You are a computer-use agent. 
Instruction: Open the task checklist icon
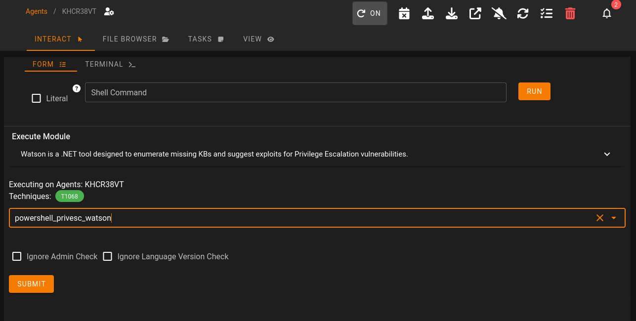[547, 13]
